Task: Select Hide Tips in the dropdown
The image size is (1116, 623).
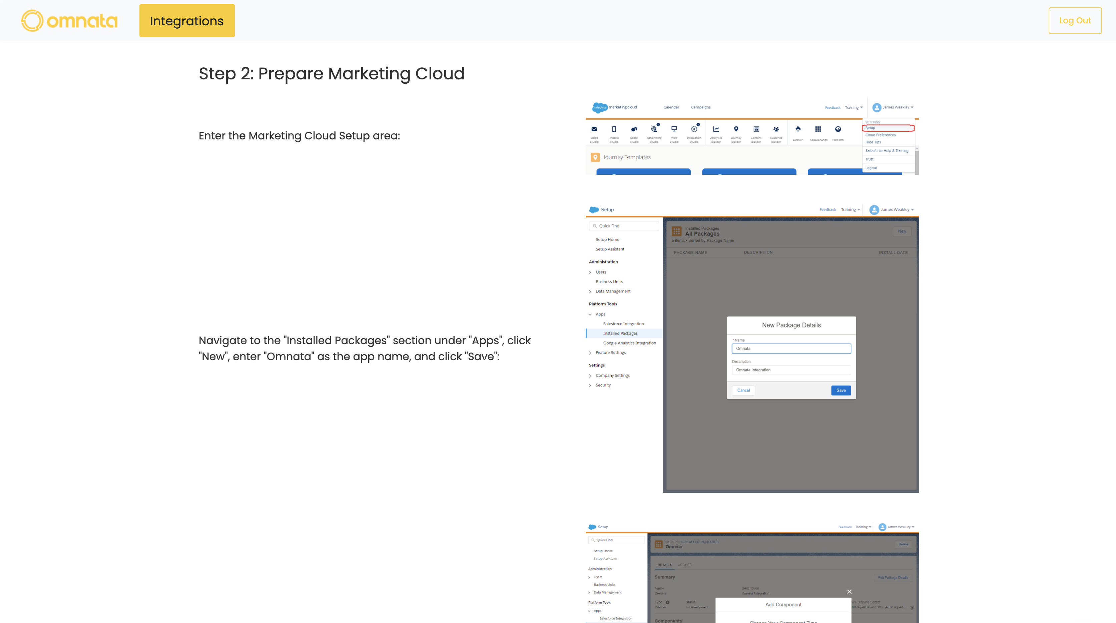Action: [873, 142]
